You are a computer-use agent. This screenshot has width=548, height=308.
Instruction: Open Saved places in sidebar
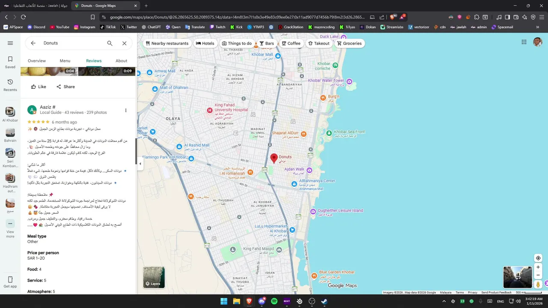point(10,62)
